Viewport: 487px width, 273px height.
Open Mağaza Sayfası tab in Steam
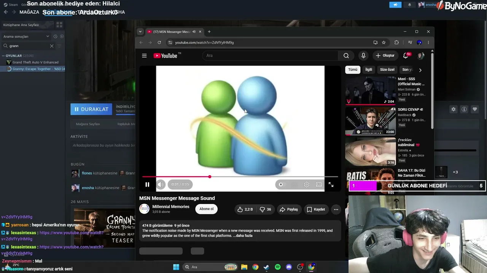point(88,124)
